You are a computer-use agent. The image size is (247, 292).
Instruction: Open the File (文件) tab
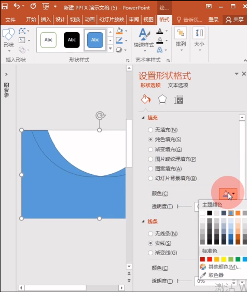10,20
